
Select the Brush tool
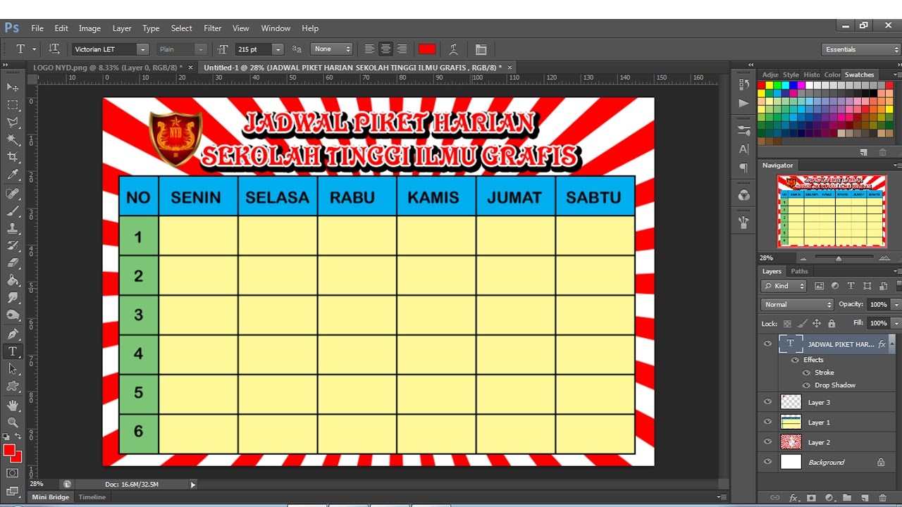[13, 211]
